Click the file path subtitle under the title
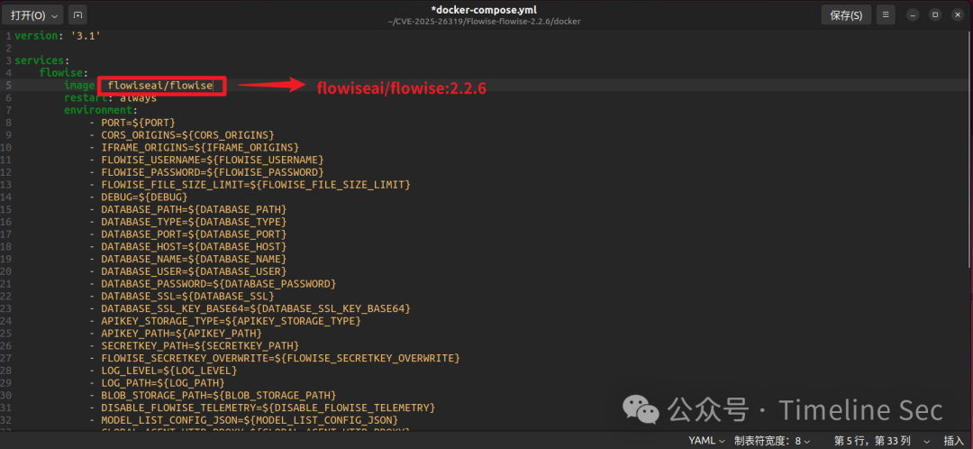Image resolution: width=973 pixels, height=449 pixels. [x=484, y=21]
